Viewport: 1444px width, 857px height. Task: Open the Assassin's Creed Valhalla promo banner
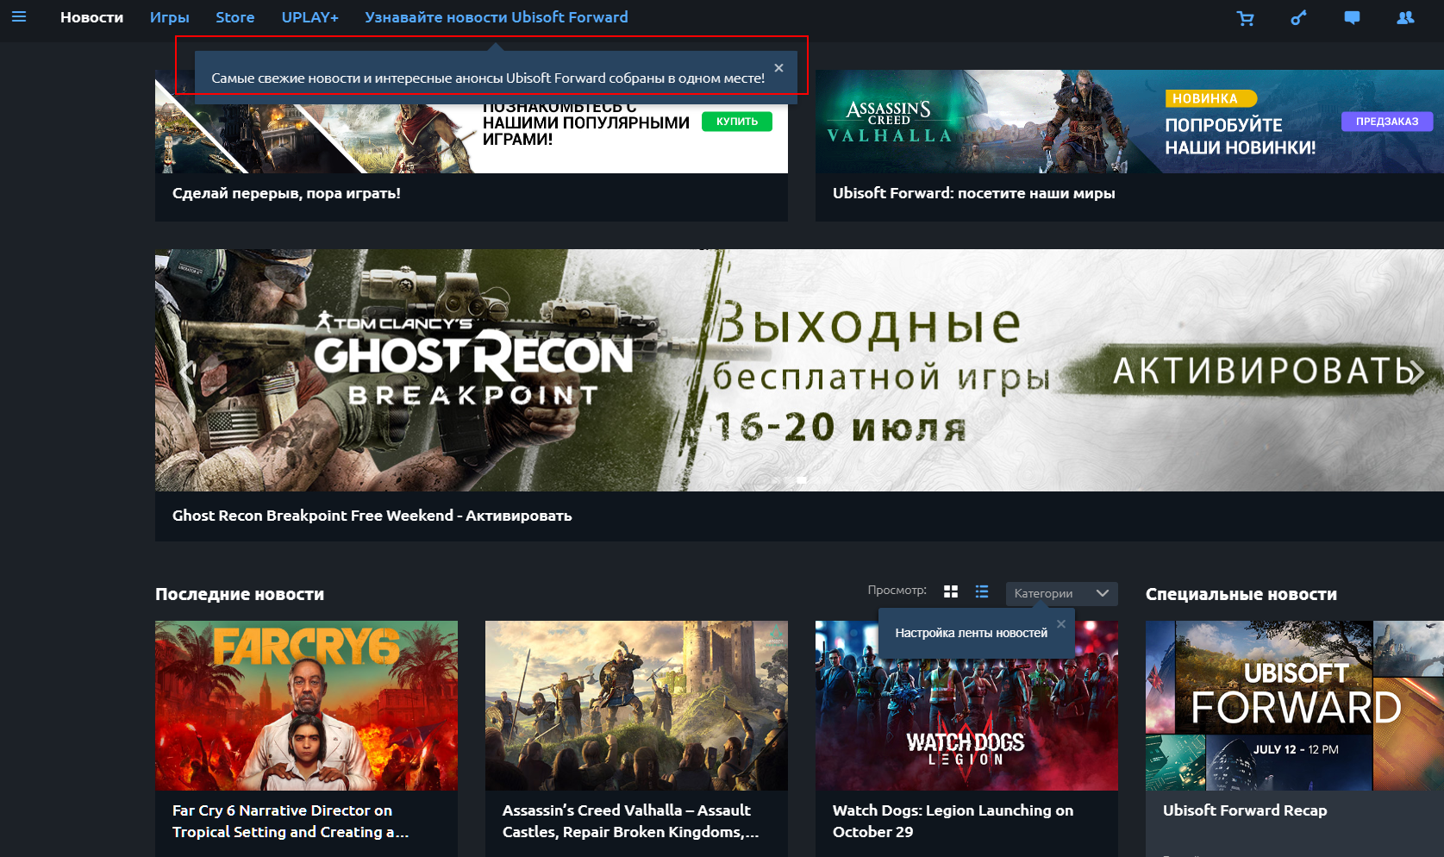(x=1129, y=122)
